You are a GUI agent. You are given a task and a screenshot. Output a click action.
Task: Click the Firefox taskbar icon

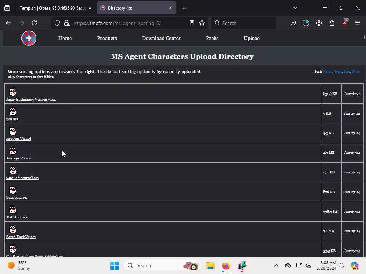coord(226,265)
